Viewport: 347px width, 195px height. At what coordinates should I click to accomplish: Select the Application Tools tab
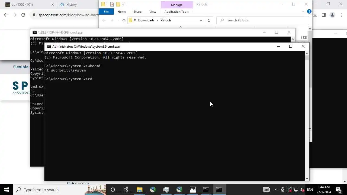(176, 12)
